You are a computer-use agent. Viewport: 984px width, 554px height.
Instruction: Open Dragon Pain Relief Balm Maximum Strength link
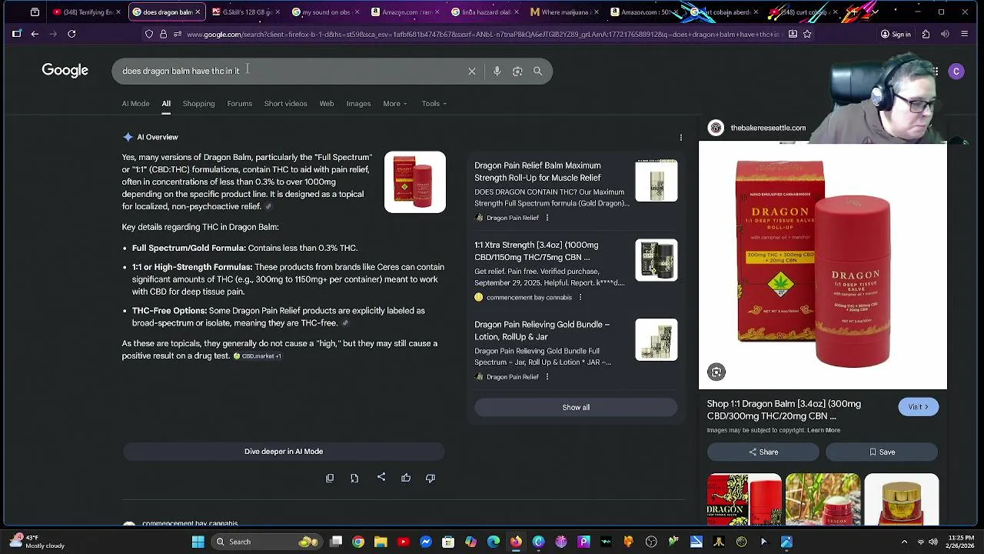coord(537,172)
